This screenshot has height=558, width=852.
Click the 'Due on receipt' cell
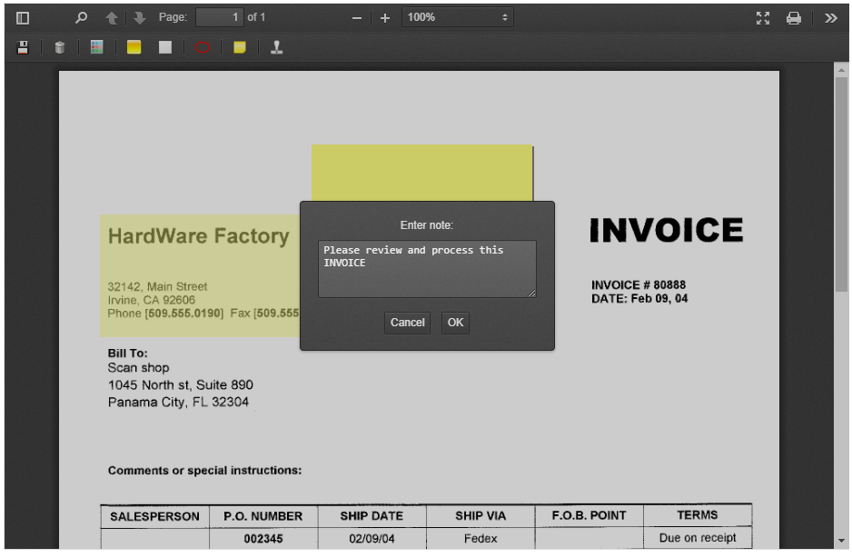pos(698,538)
